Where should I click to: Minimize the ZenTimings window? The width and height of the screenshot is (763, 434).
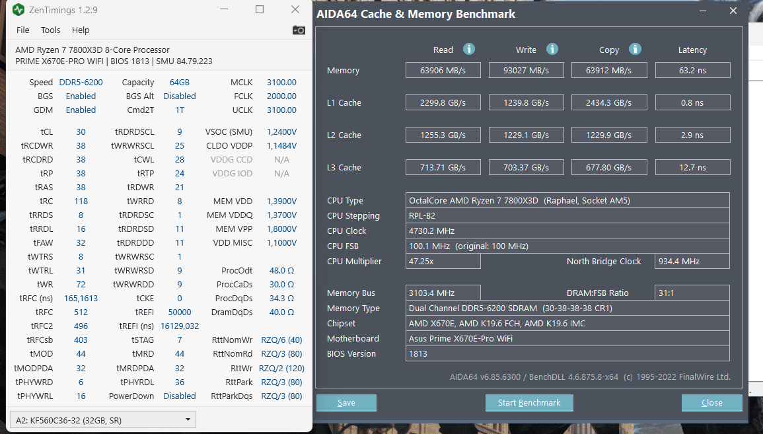click(x=224, y=10)
